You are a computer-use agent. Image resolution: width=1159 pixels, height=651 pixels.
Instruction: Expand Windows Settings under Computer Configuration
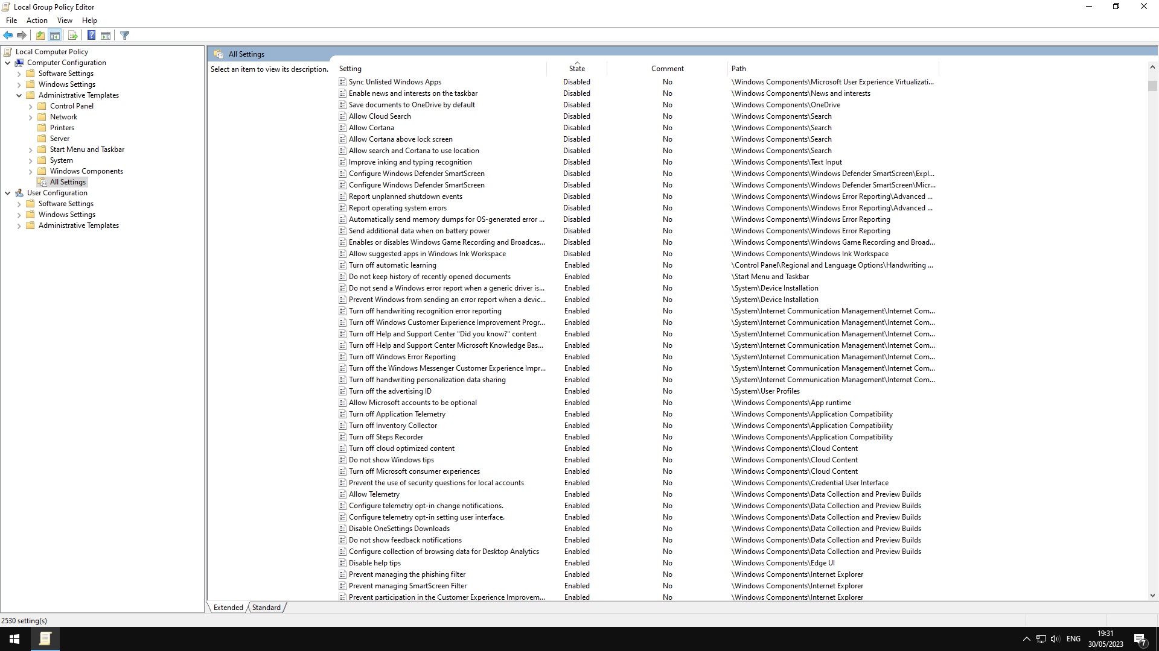[x=19, y=84]
